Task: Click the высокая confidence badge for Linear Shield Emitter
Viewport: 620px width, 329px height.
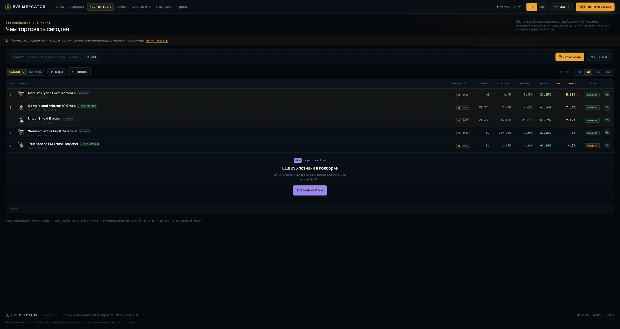Action: click(592, 120)
